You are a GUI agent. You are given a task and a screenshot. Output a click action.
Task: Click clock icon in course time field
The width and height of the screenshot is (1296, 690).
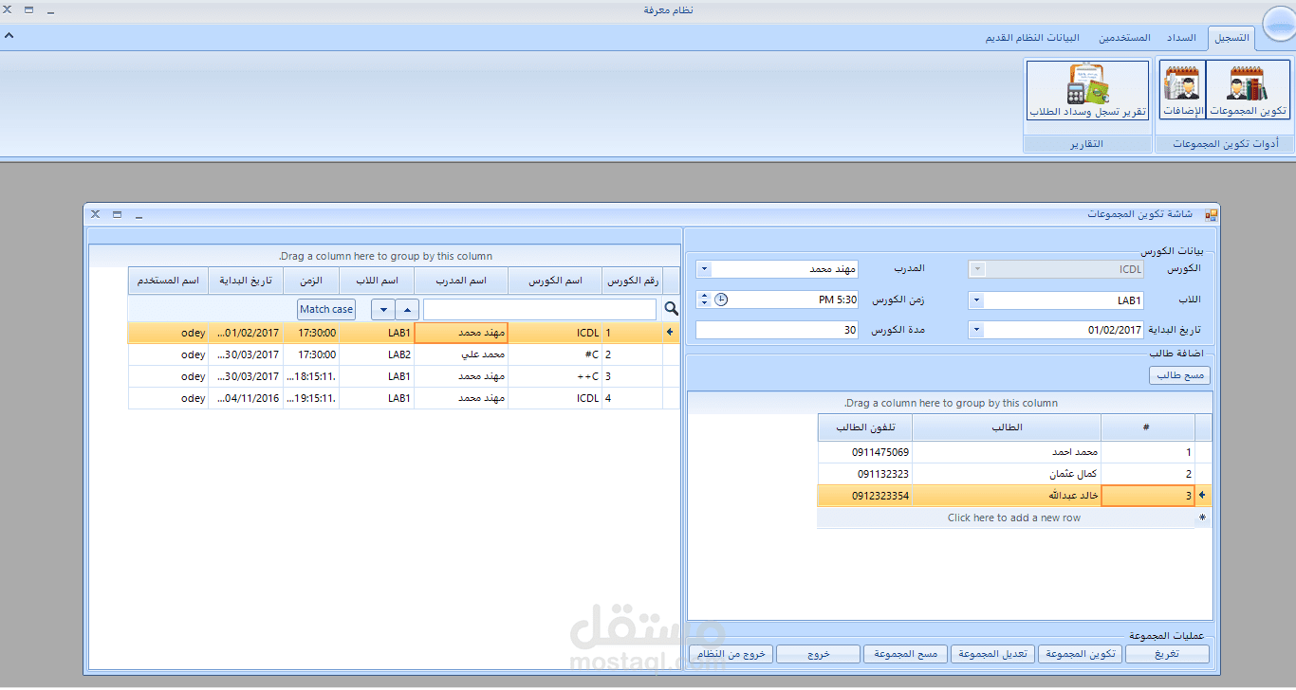point(721,300)
